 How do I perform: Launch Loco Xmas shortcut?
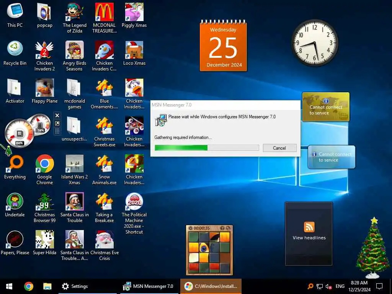tap(134, 53)
